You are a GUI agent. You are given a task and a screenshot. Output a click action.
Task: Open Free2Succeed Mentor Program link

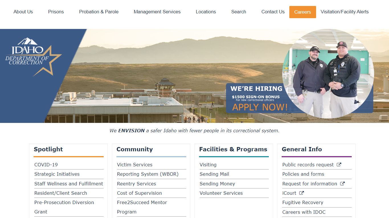click(142, 207)
